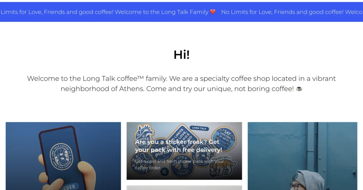Click the Long Talk Coffee logo on phone screen
The height and width of the screenshot is (190, 363).
61,157
